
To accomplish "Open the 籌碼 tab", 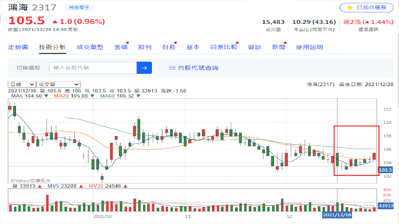I will [121, 47].
